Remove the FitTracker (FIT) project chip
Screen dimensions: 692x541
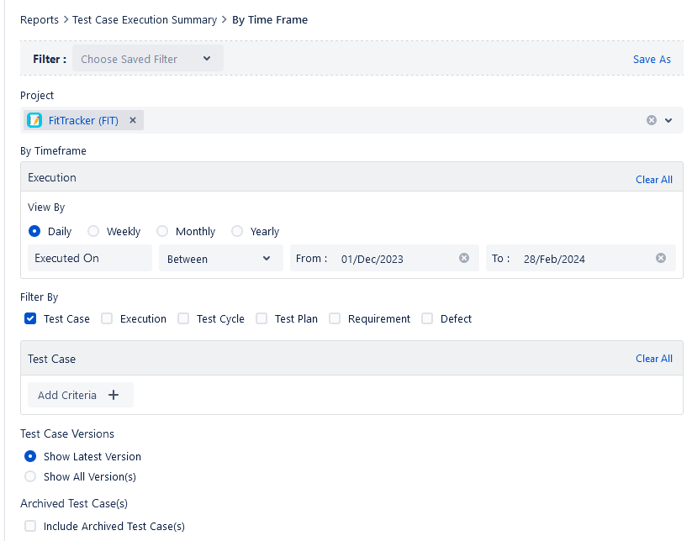pyautogui.click(x=133, y=119)
